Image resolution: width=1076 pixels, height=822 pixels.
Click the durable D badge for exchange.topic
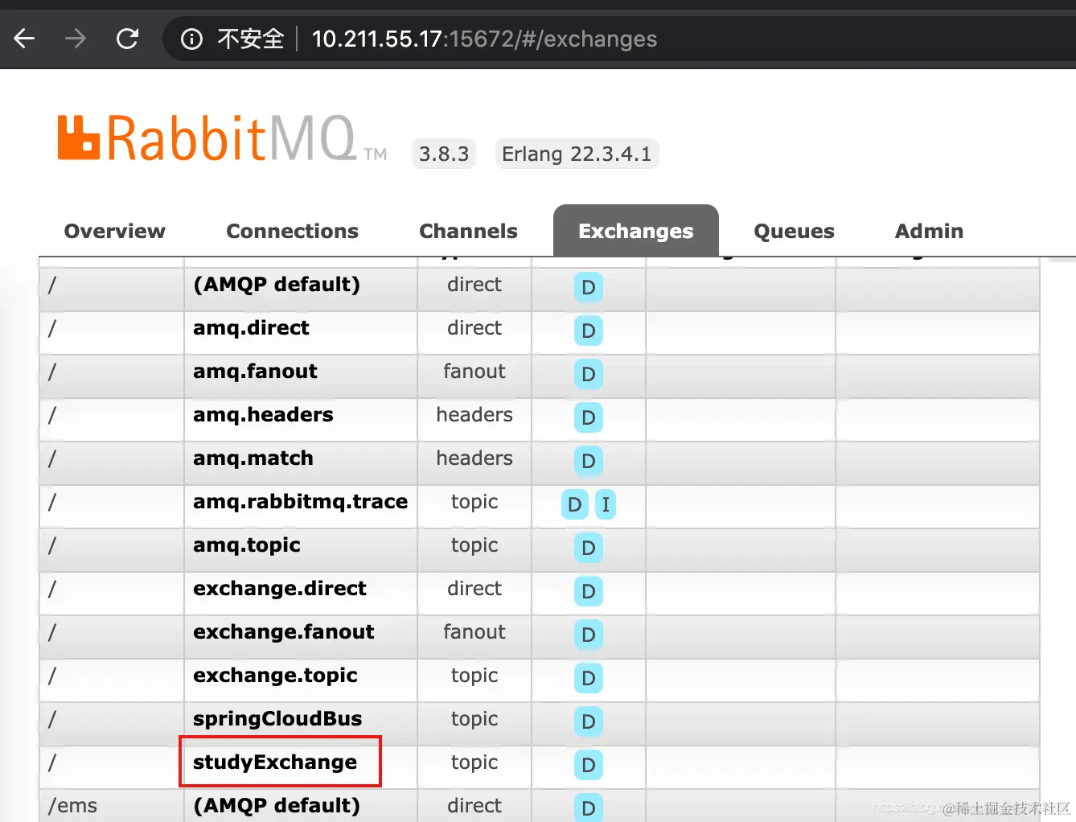tap(589, 678)
